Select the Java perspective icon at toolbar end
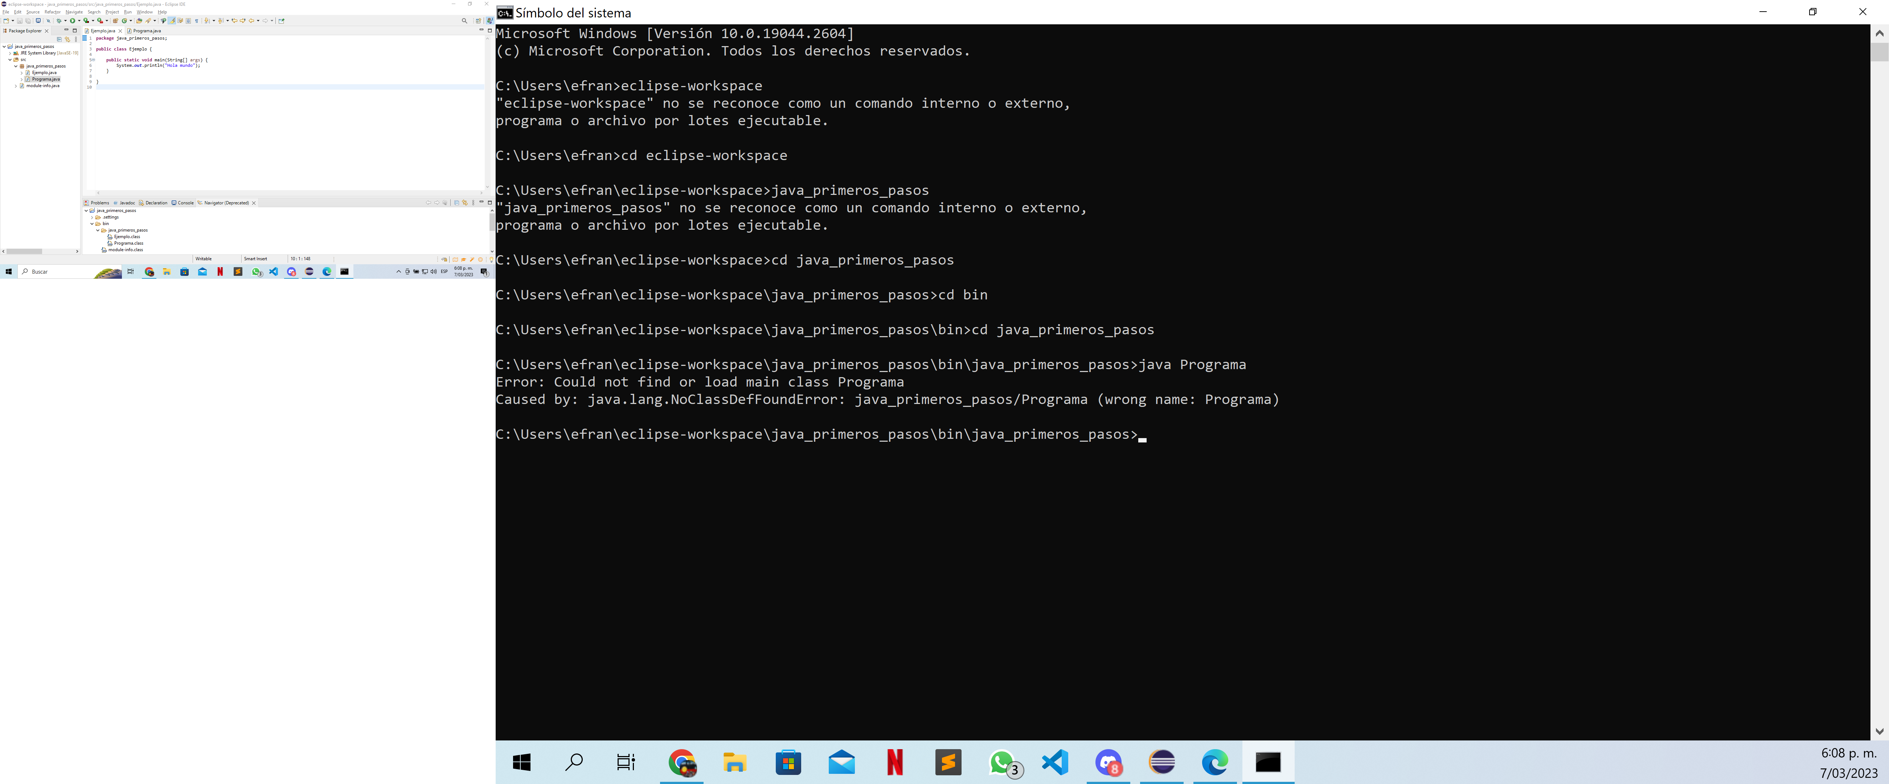This screenshot has width=1889, height=784. point(490,21)
